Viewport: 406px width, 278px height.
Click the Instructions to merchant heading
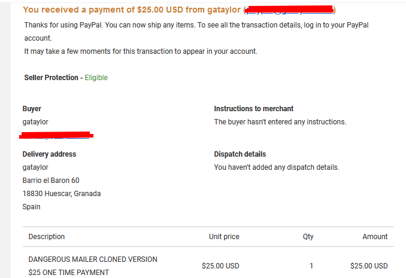tap(254, 109)
